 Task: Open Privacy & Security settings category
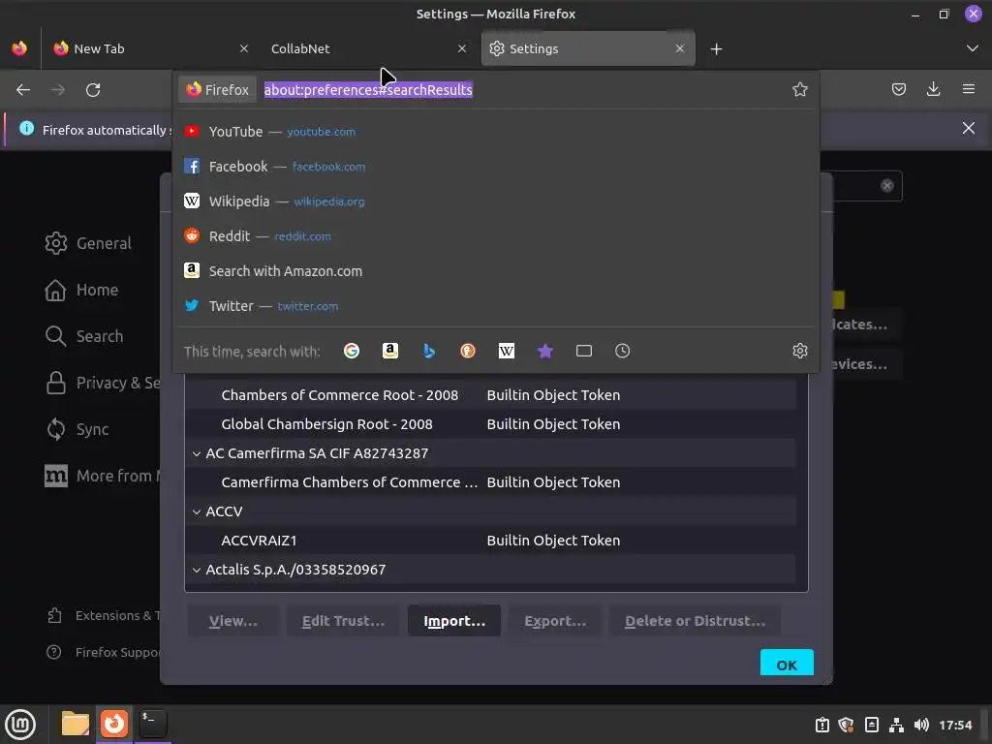[x=103, y=383]
